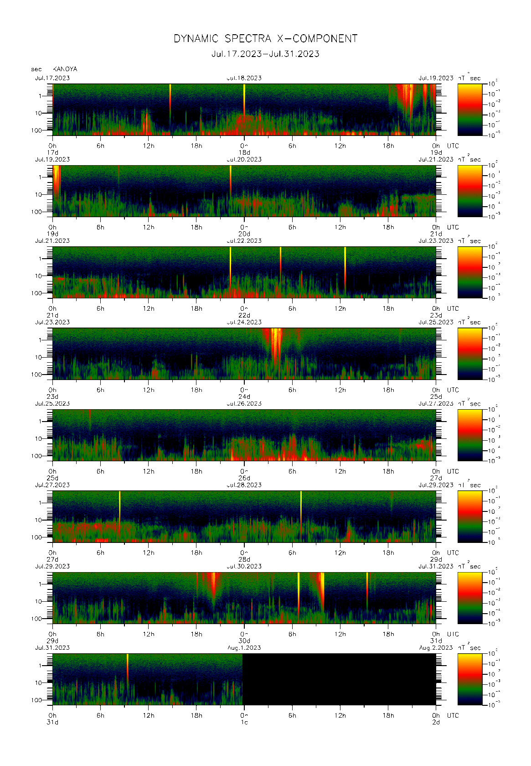
Task: Click the KANOYA station label
Action: [65, 69]
